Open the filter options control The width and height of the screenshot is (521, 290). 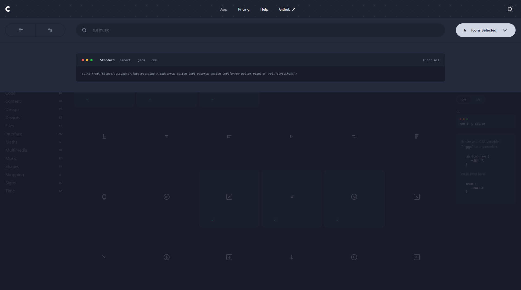point(50,30)
